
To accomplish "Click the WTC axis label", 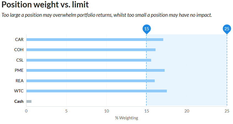I will [19, 91].
